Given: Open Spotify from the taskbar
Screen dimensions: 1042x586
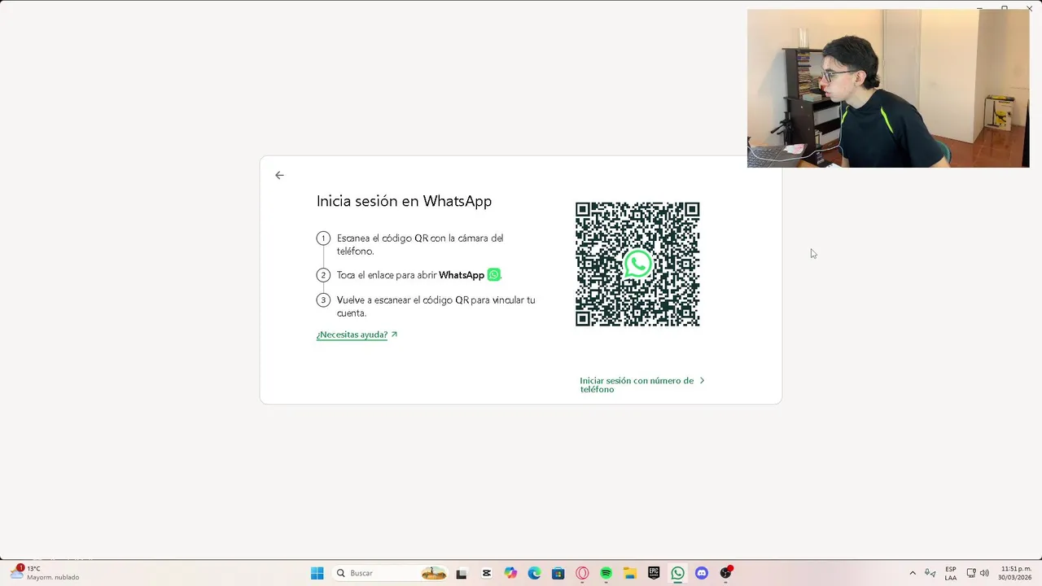Looking at the screenshot, I should 606,573.
